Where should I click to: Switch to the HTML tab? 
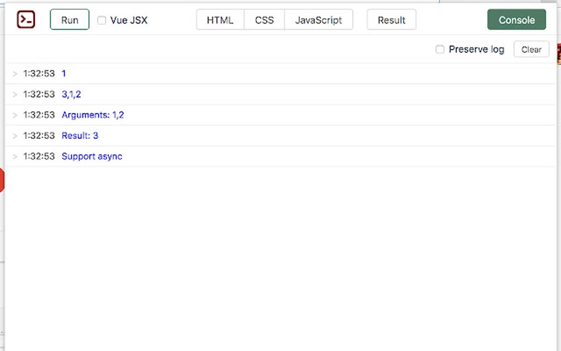(220, 20)
